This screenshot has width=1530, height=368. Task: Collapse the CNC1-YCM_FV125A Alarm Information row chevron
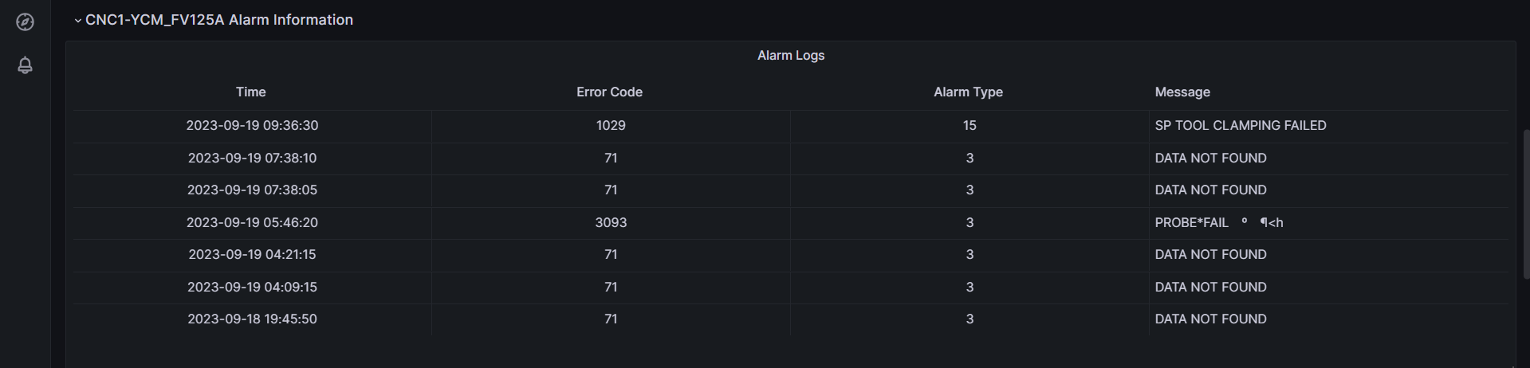(x=77, y=21)
